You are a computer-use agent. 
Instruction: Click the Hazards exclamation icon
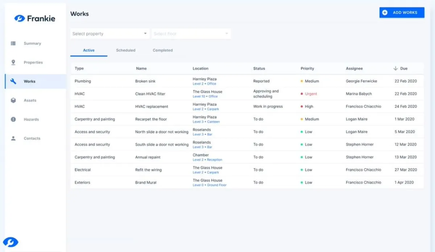click(x=13, y=119)
